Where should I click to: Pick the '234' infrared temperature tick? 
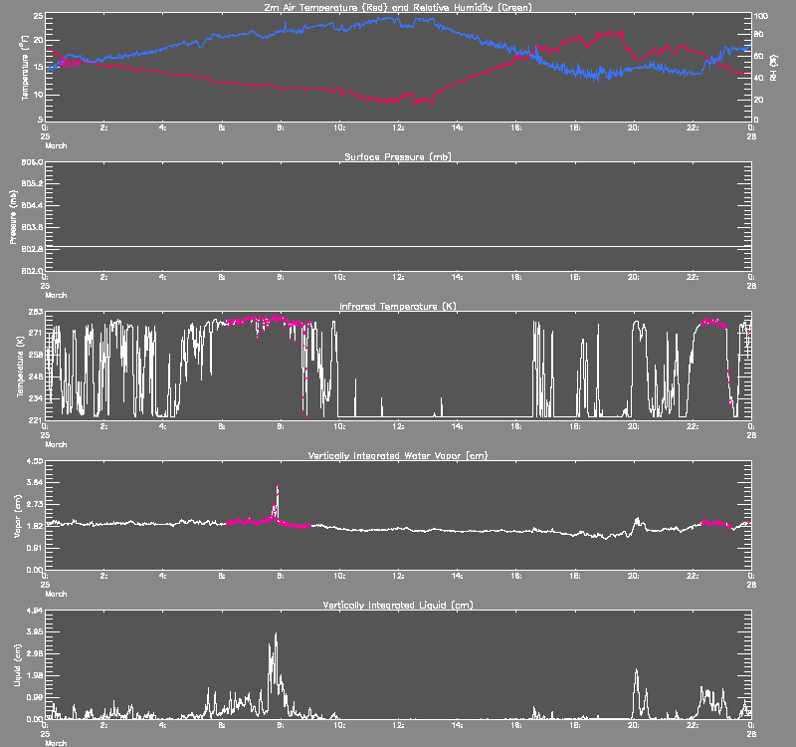pyautogui.click(x=37, y=398)
